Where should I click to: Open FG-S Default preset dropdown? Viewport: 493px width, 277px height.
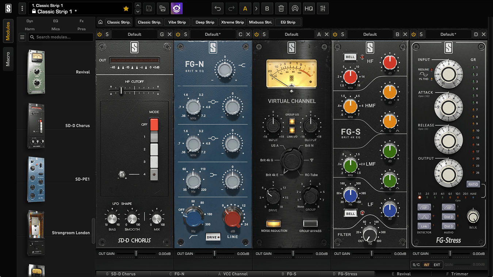point(370,34)
